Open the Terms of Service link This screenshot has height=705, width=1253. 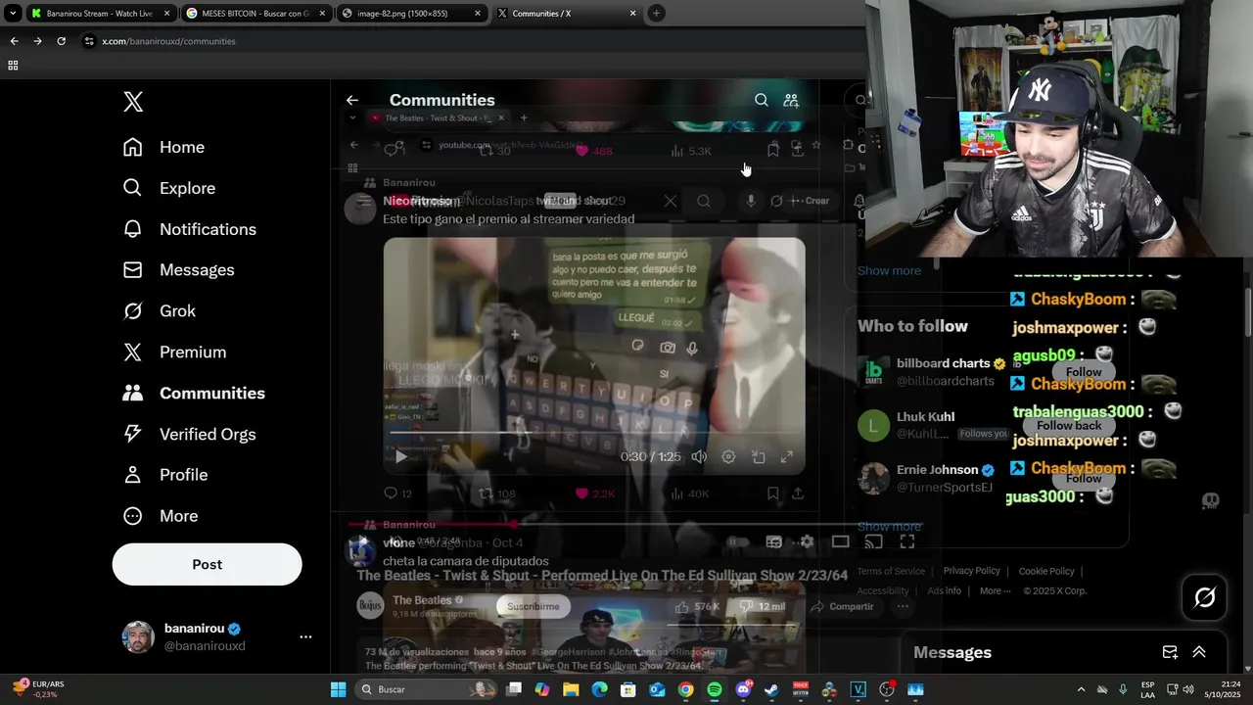[891, 571]
